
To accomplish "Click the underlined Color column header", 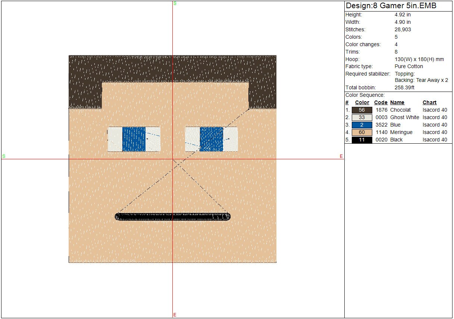I will point(362,102).
